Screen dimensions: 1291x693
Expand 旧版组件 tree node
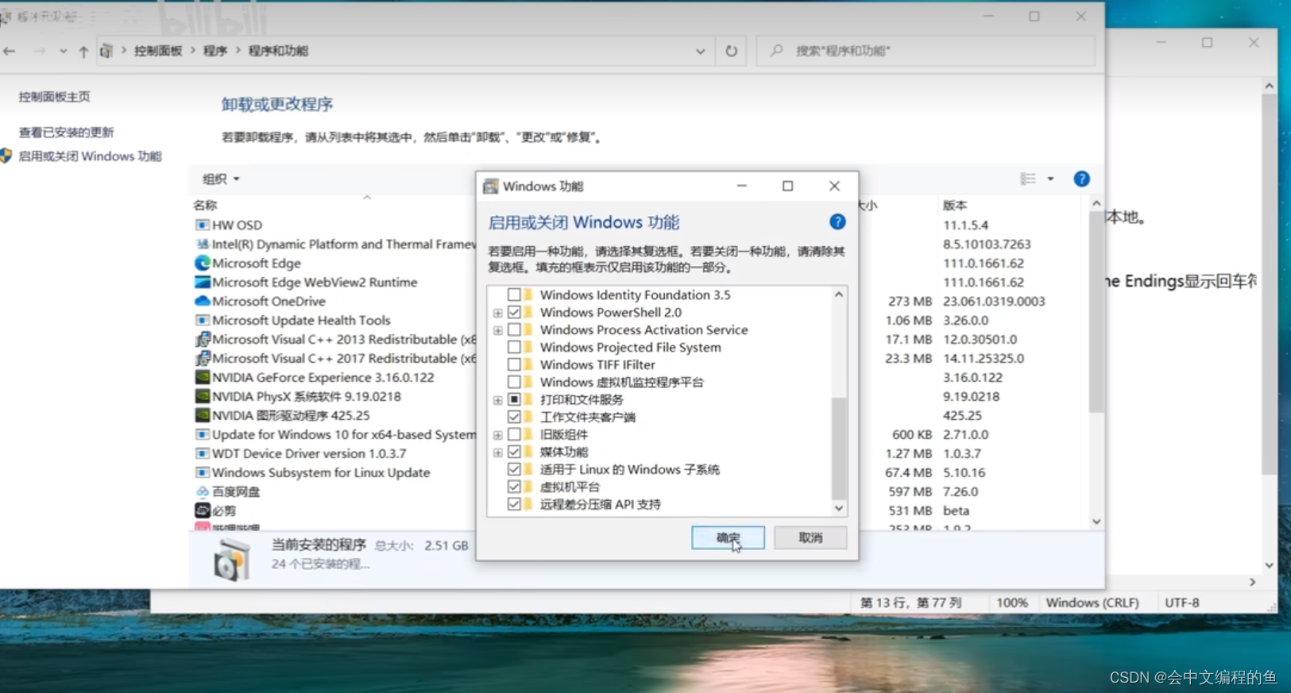tap(497, 435)
